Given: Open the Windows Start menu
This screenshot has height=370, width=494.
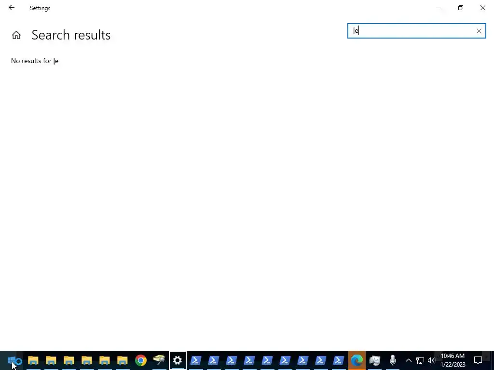Looking at the screenshot, I should click(x=12, y=360).
